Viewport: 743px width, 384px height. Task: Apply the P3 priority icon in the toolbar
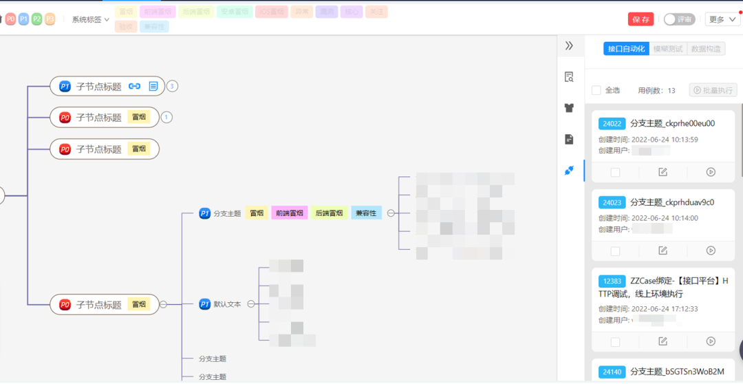click(x=50, y=19)
